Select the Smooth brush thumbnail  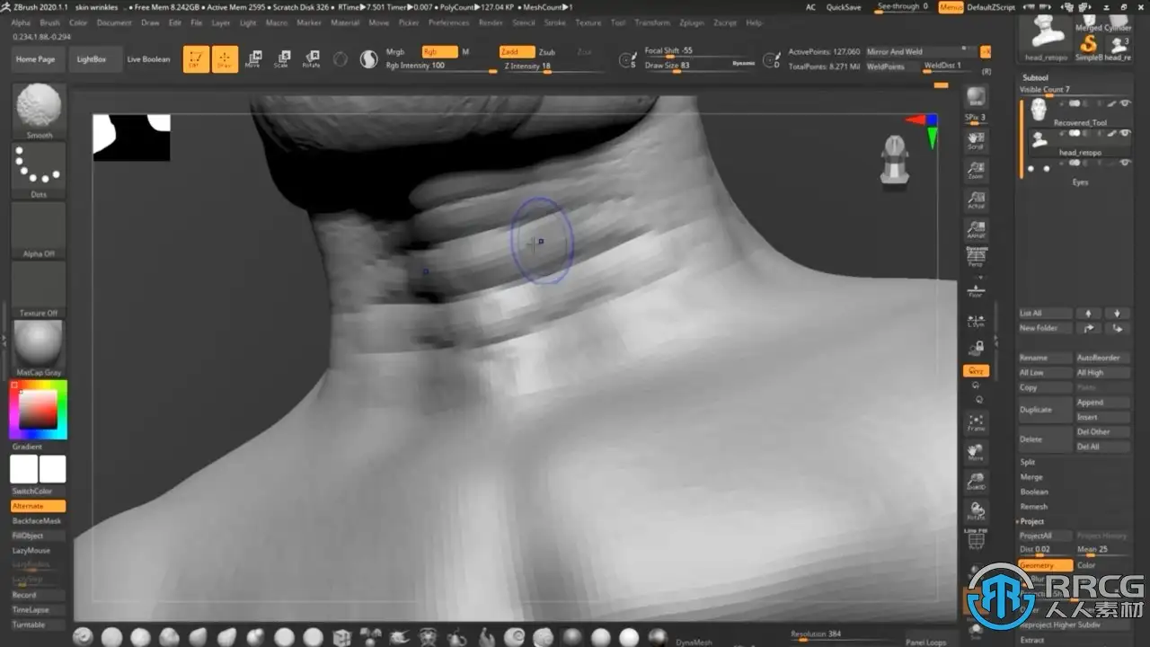pos(39,111)
